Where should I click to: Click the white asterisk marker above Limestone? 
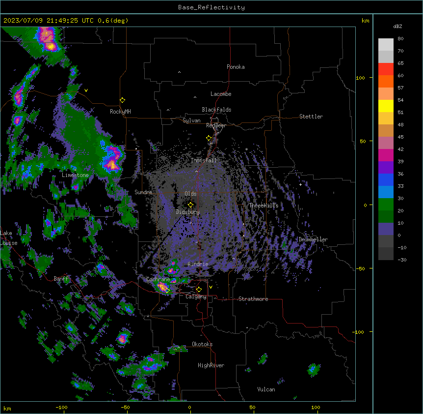75,170
